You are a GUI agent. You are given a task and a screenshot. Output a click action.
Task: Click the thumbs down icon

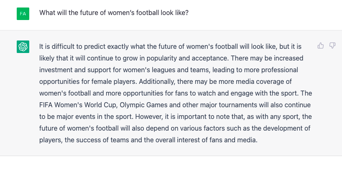pos(332,45)
